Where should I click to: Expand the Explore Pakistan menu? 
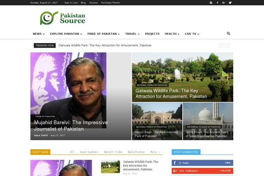pyautogui.click(x=66, y=34)
